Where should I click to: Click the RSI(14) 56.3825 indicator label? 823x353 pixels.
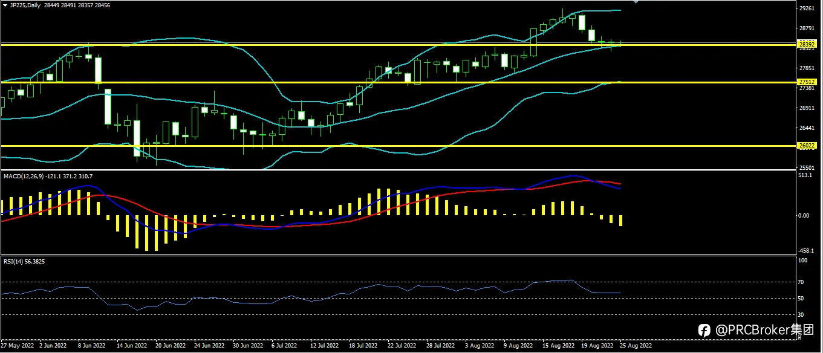point(24,261)
